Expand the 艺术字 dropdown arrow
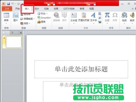 (94, 23)
